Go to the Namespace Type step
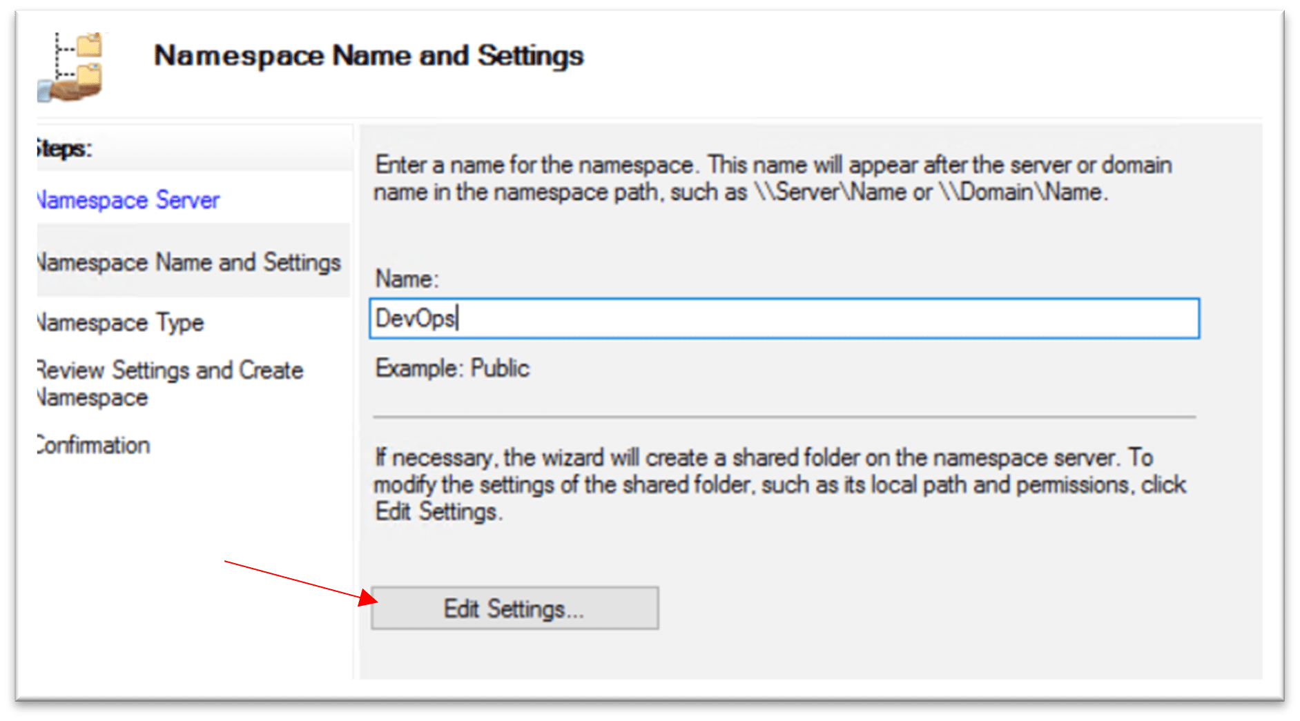 (x=122, y=322)
